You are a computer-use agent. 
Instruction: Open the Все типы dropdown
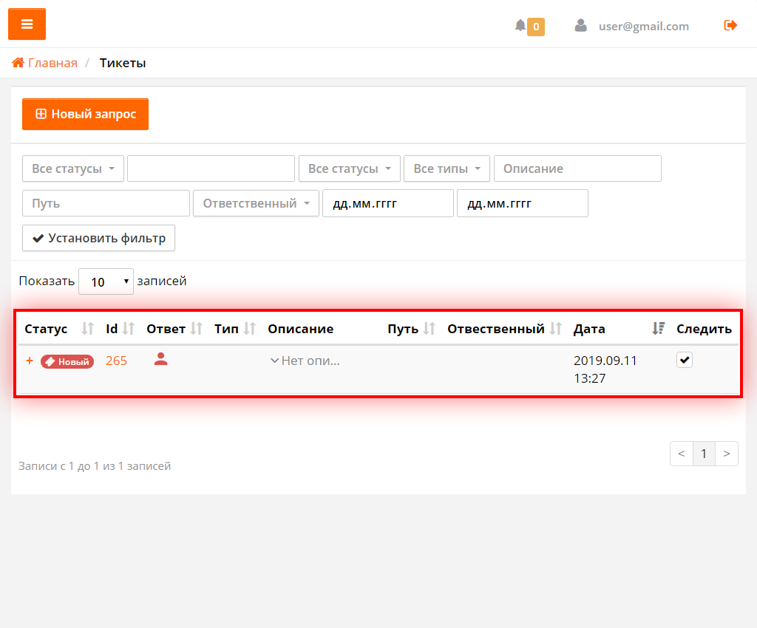tap(447, 168)
